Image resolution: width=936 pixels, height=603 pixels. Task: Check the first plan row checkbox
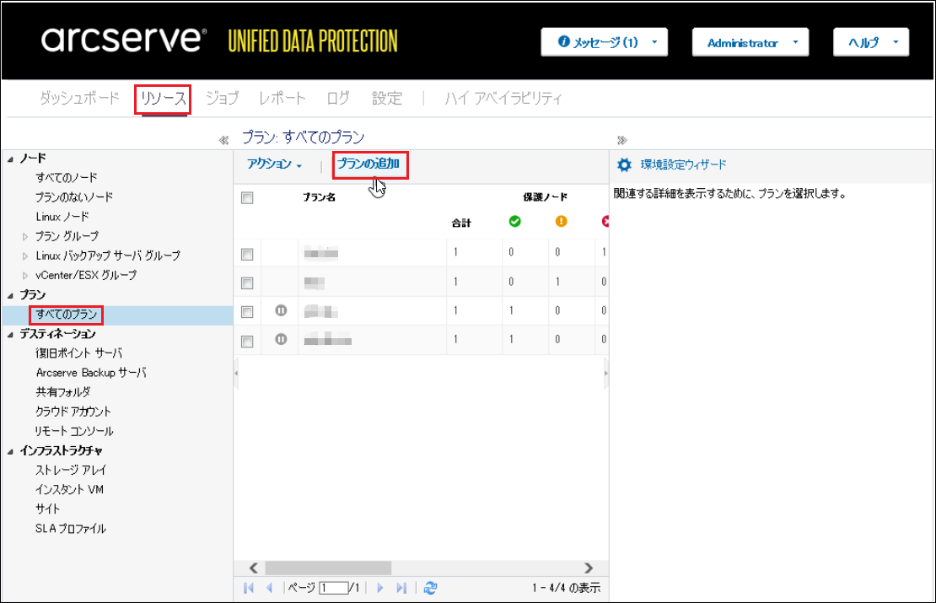247,255
